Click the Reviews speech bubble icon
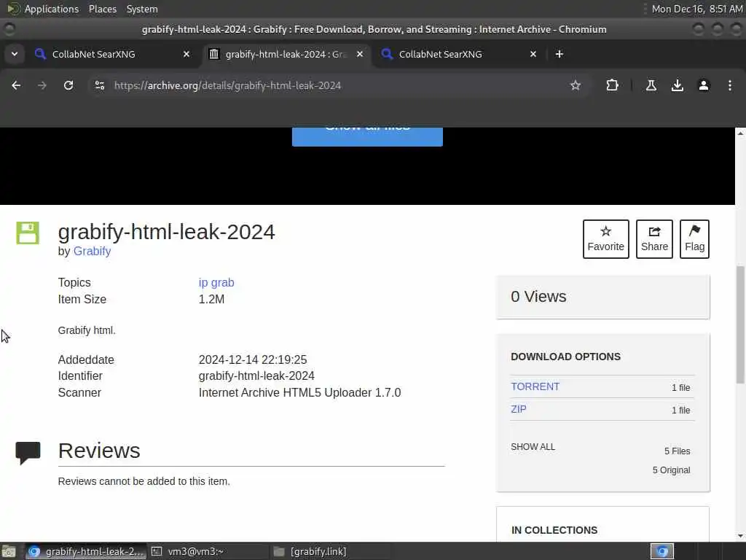This screenshot has width=746, height=560. point(28,452)
